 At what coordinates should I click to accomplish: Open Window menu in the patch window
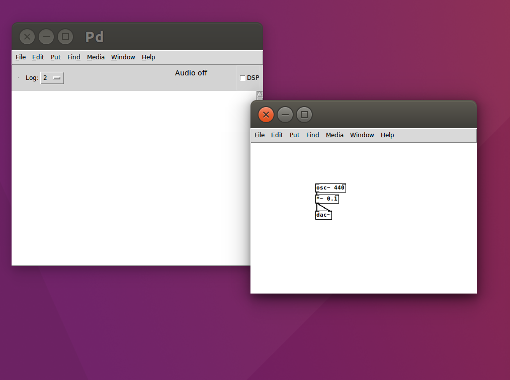click(362, 135)
